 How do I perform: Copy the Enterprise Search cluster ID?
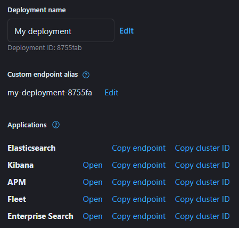click(202, 216)
